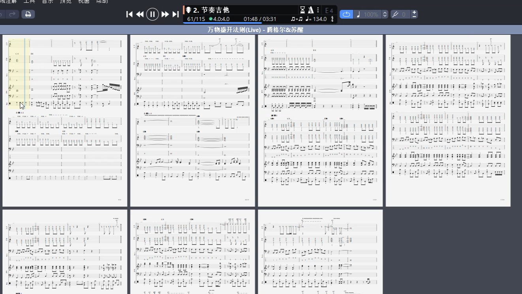Image resolution: width=522 pixels, height=294 pixels.
Task: Open the 帮助 menu
Action: (x=102, y=2)
